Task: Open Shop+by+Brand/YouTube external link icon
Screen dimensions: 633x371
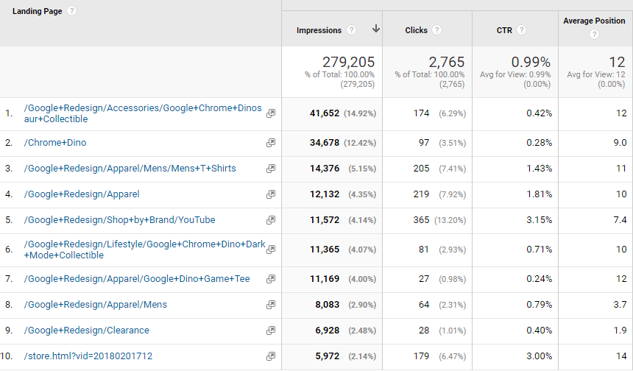Action: [271, 220]
